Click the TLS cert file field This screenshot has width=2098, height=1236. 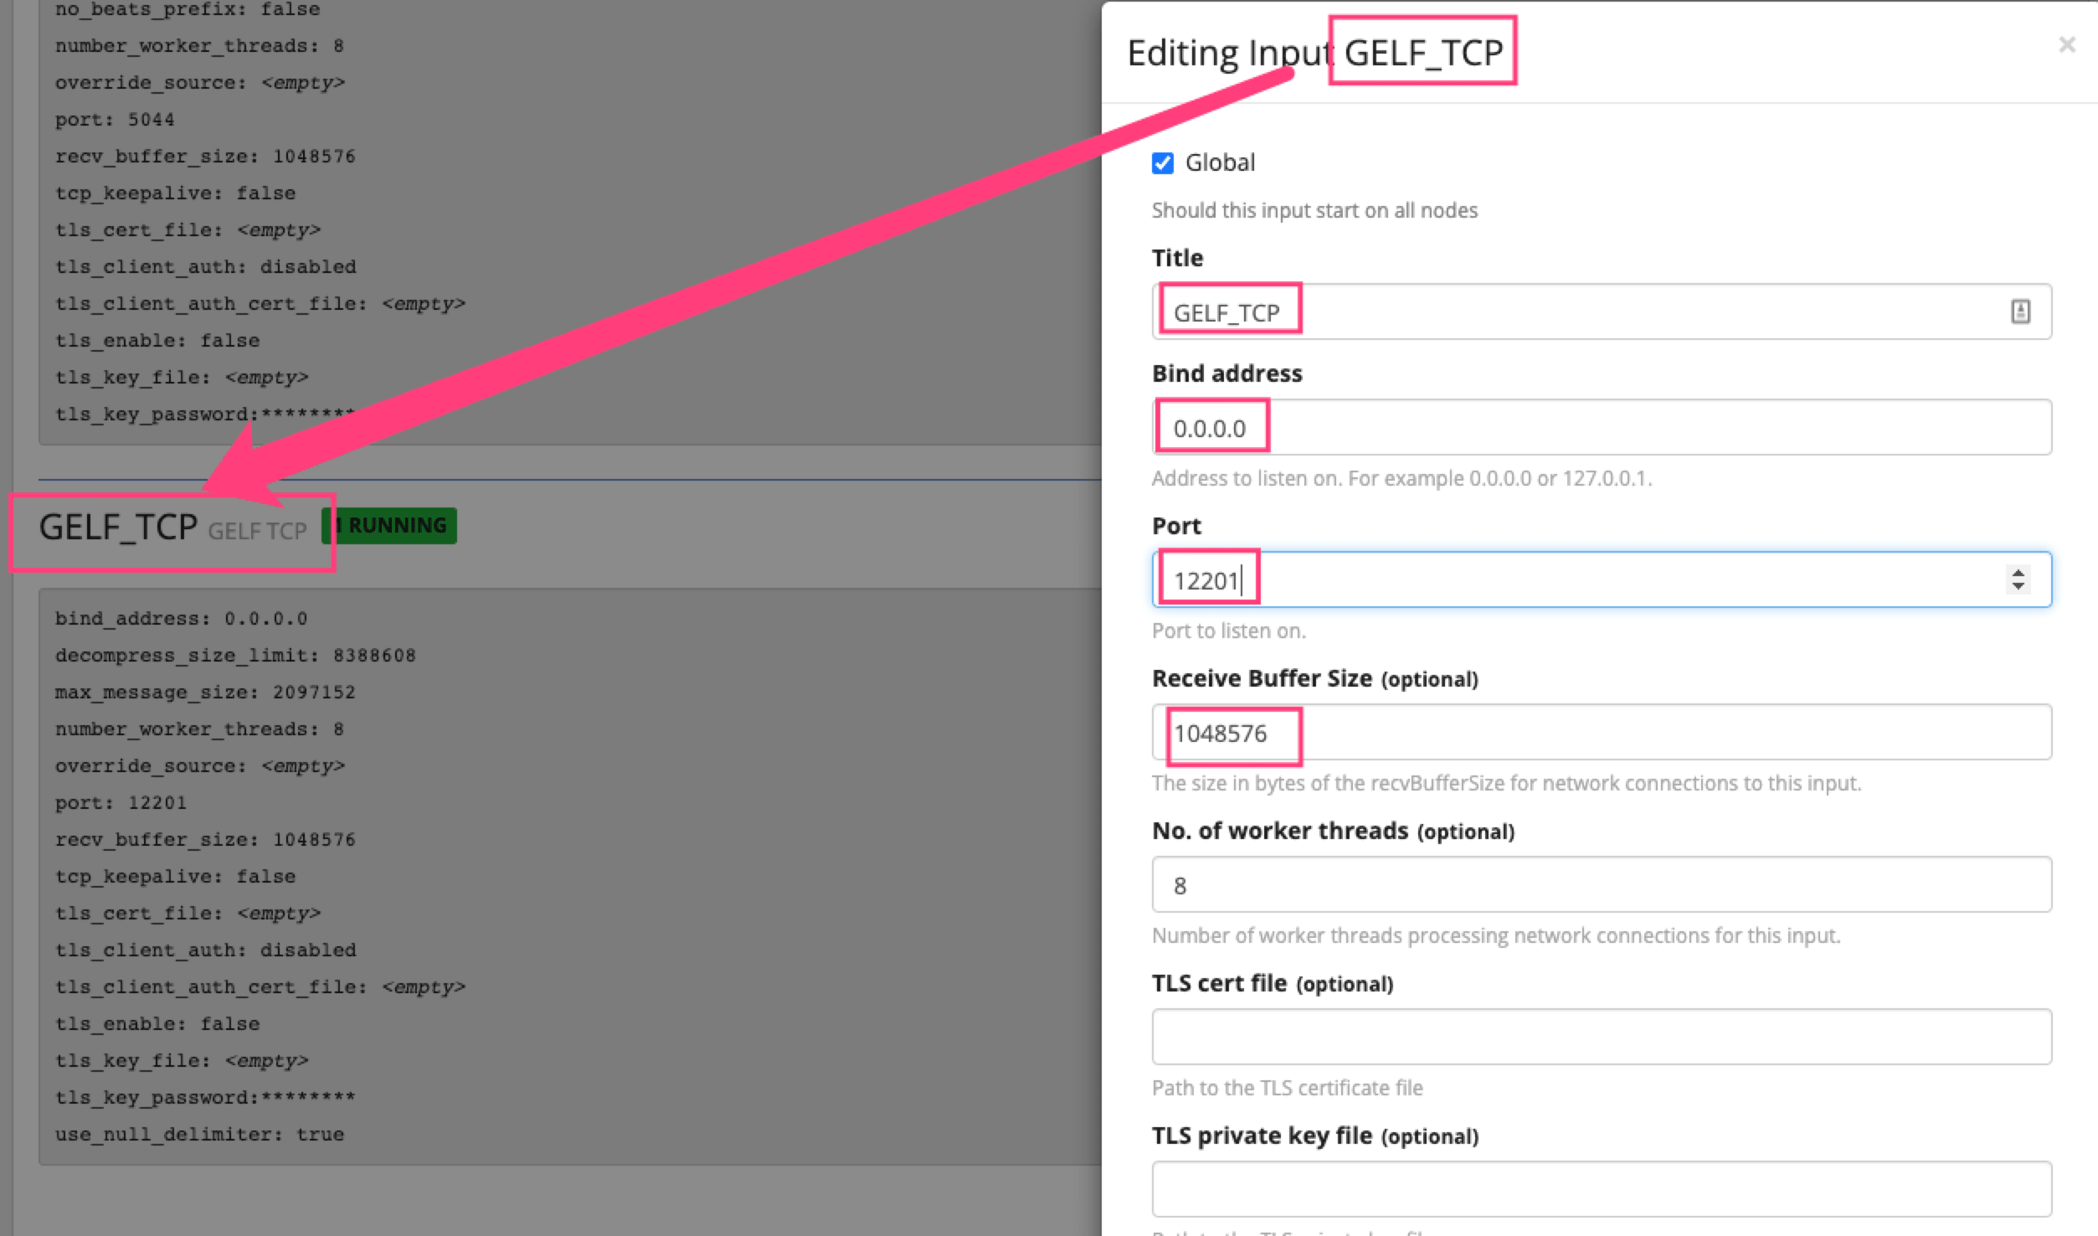tap(1601, 1037)
